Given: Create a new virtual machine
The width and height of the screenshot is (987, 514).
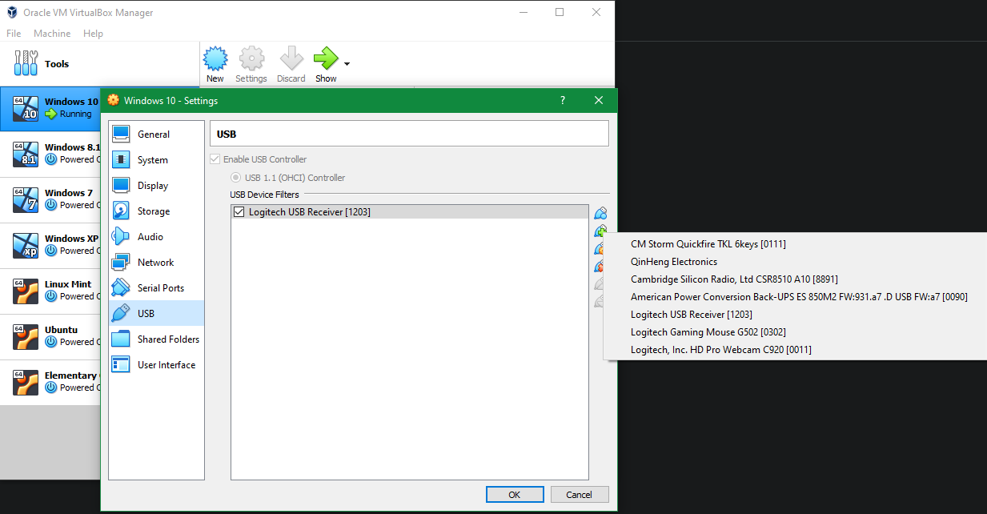Looking at the screenshot, I should point(215,63).
